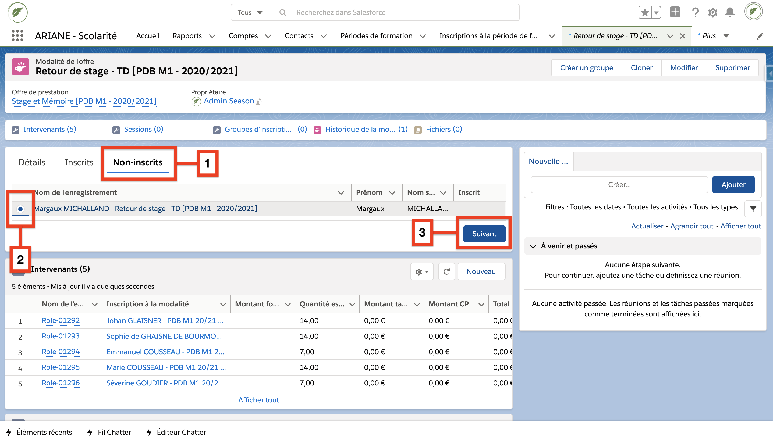Image resolution: width=773 pixels, height=443 pixels.
Task: Switch to the Inscrits tab
Action: pyautogui.click(x=79, y=162)
